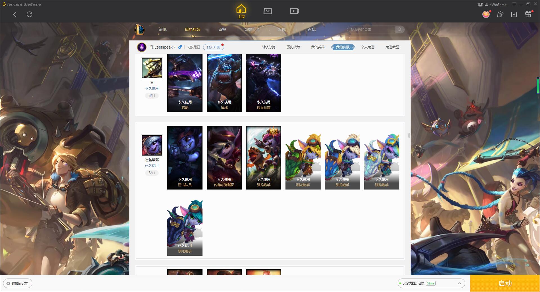
Task: Open the 游击队员 skin card
Action: point(185,158)
